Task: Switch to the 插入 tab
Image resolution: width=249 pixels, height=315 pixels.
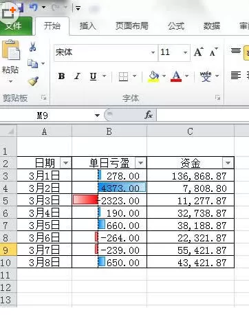Action: pyautogui.click(x=87, y=26)
